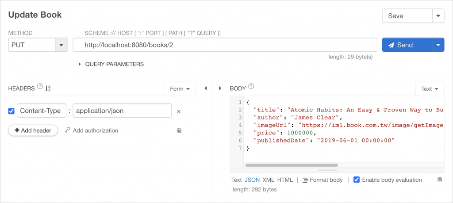Open the Save options dropdown arrow
This screenshot has height=203, width=453.
pos(438,16)
